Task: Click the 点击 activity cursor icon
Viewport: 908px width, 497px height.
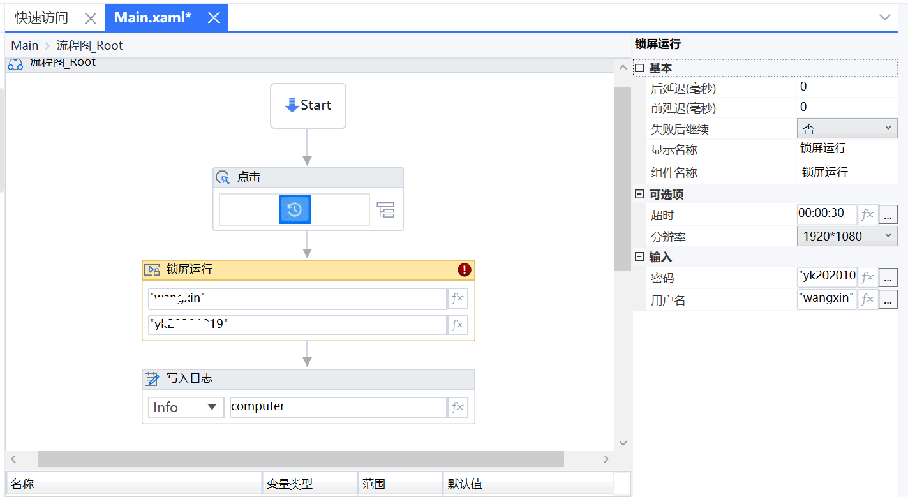Action: click(x=223, y=177)
